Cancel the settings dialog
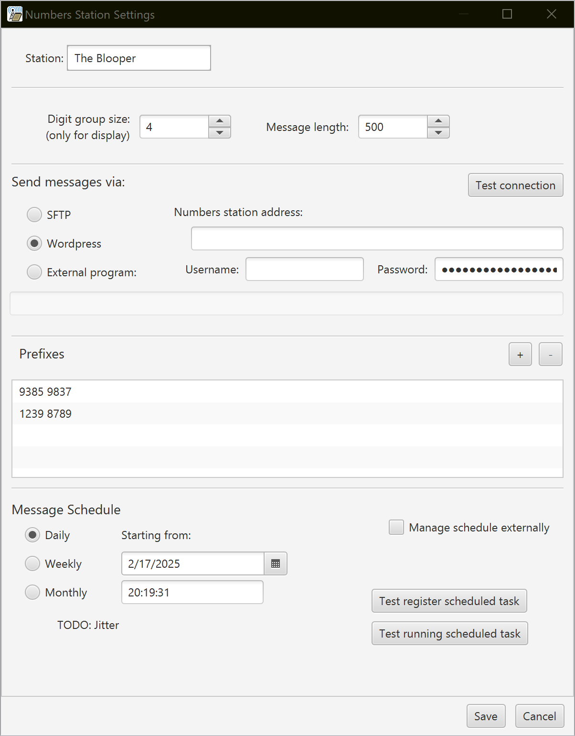The height and width of the screenshot is (736, 575). pyautogui.click(x=539, y=716)
